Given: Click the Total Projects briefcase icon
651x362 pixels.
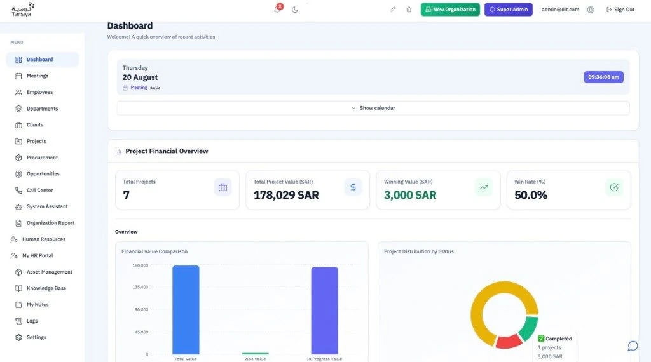Looking at the screenshot, I should pyautogui.click(x=223, y=187).
